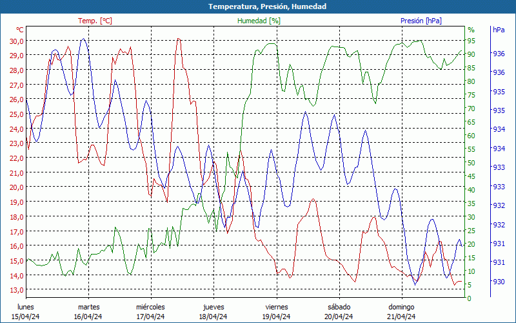Click the chart title 'Temperatura, Presión, Humedad'
This screenshot has height=323, width=516.
[267, 6]
